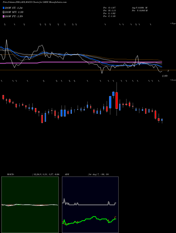Screen dimensions: 176x233
Task: Click the '1.39' price label beside EMA lines
Action: tap(165, 76)
